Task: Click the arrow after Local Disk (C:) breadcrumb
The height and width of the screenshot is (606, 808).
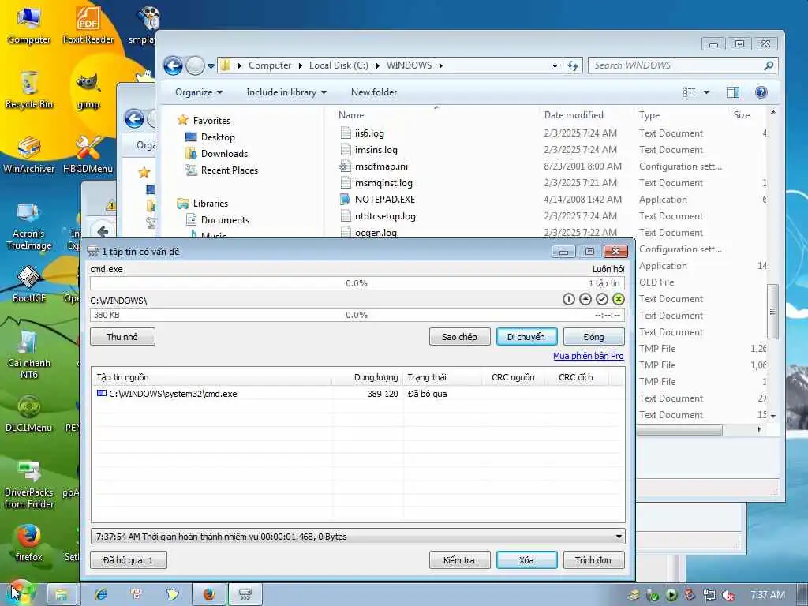Action: [x=377, y=65]
